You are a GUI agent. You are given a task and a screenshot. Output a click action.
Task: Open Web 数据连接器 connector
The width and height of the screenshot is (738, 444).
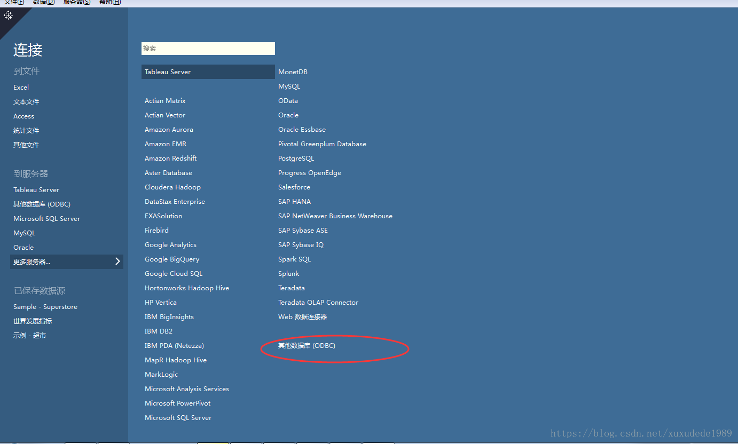coord(302,317)
